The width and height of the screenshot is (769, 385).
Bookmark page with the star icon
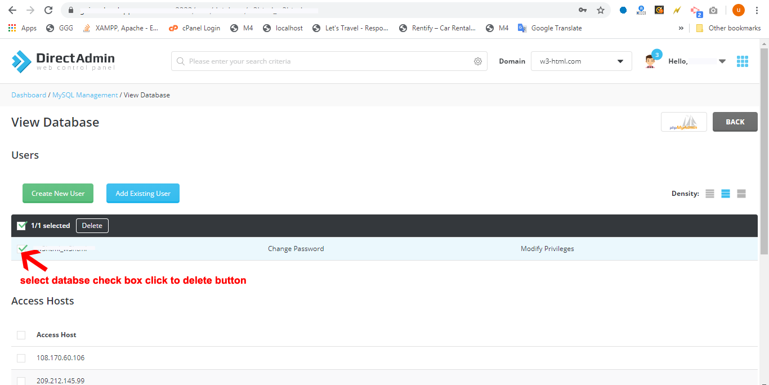(601, 10)
